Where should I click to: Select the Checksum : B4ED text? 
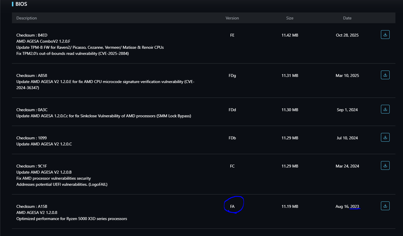32,35
